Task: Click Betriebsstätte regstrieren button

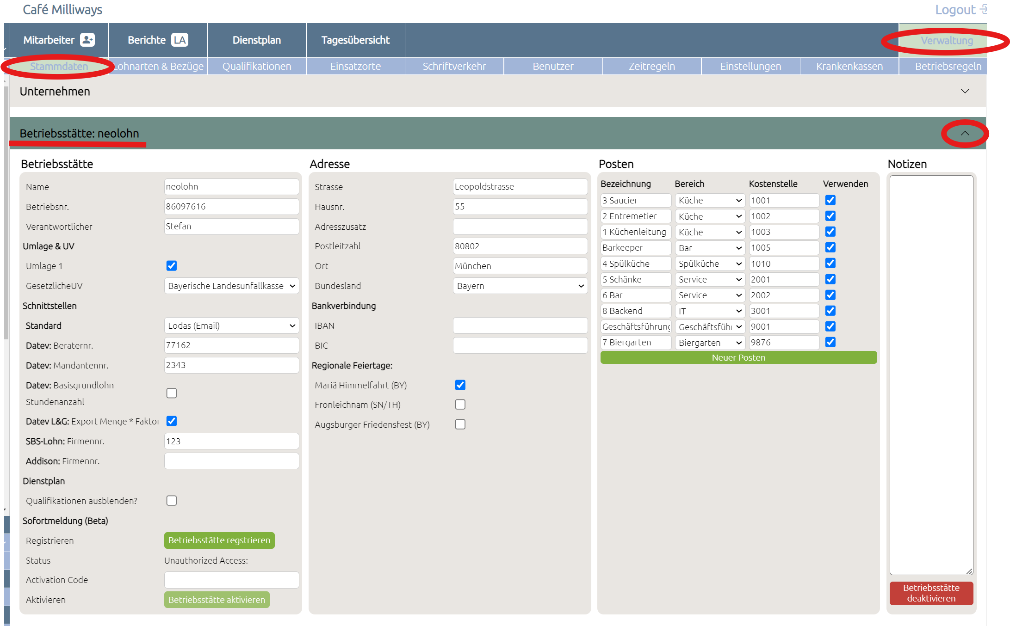Action: (x=219, y=540)
